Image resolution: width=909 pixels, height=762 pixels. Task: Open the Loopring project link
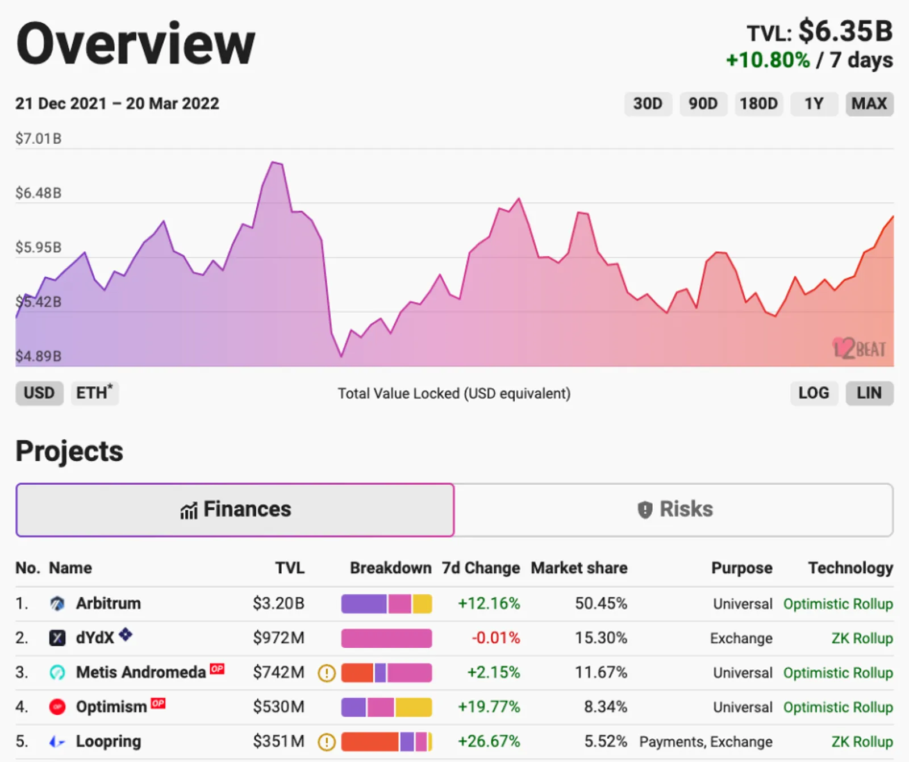click(109, 742)
